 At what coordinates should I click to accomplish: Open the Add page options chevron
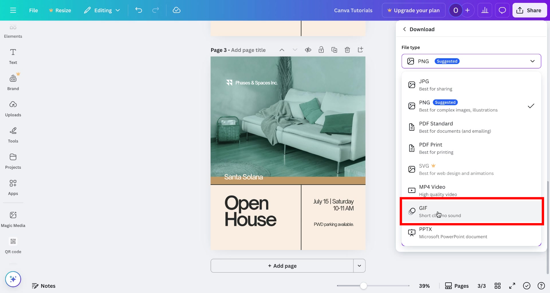(x=359, y=266)
